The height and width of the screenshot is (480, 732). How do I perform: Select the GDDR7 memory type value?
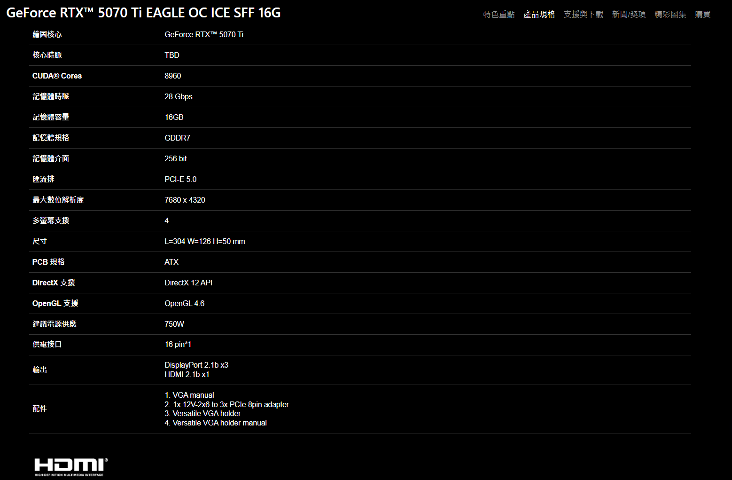coord(178,138)
